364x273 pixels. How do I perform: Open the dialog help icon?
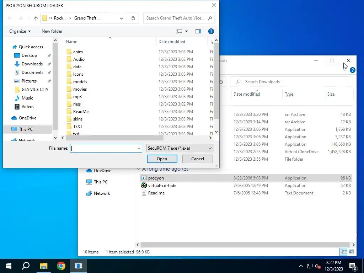[x=211, y=31]
